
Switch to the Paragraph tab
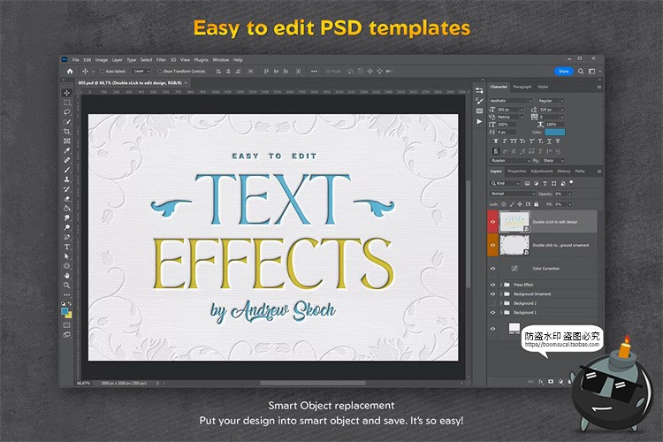pyautogui.click(x=522, y=87)
